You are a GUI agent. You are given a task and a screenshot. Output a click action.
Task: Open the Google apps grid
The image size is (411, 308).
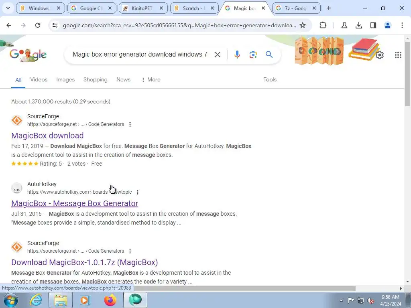coord(398,55)
